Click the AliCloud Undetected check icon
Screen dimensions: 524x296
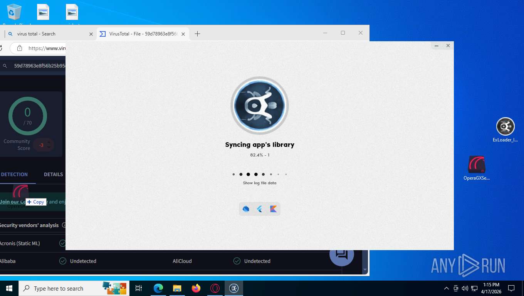237,261
